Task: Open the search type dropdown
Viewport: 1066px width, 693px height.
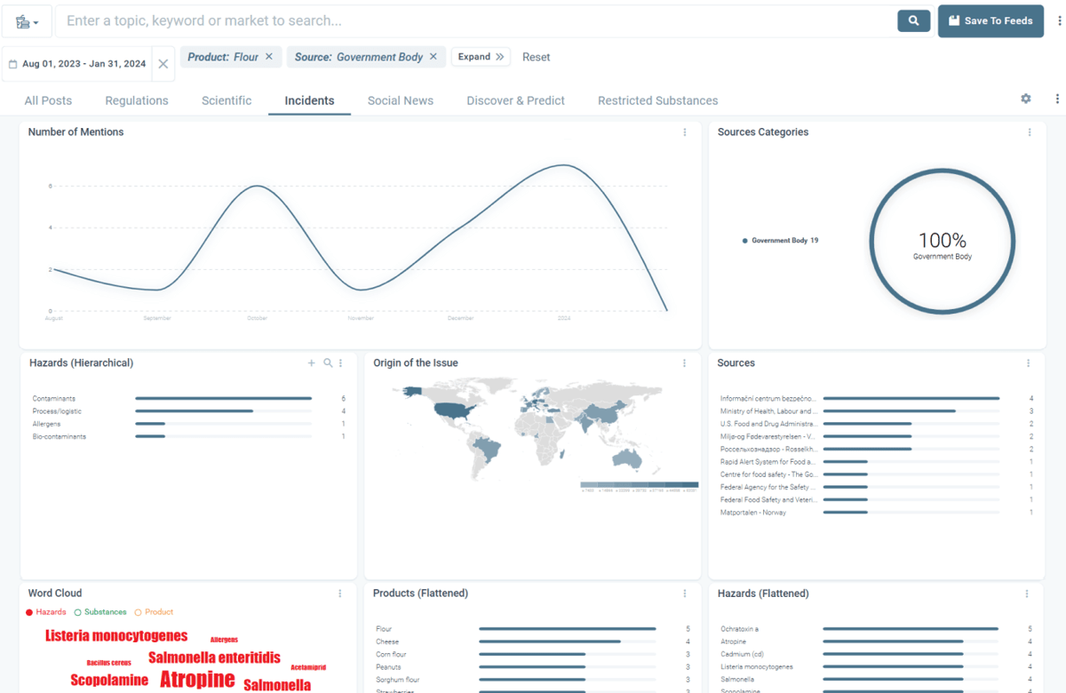Action: click(x=27, y=21)
